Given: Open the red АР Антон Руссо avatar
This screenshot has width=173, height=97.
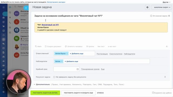Looking at the screenshot, I should (x=16, y=55).
